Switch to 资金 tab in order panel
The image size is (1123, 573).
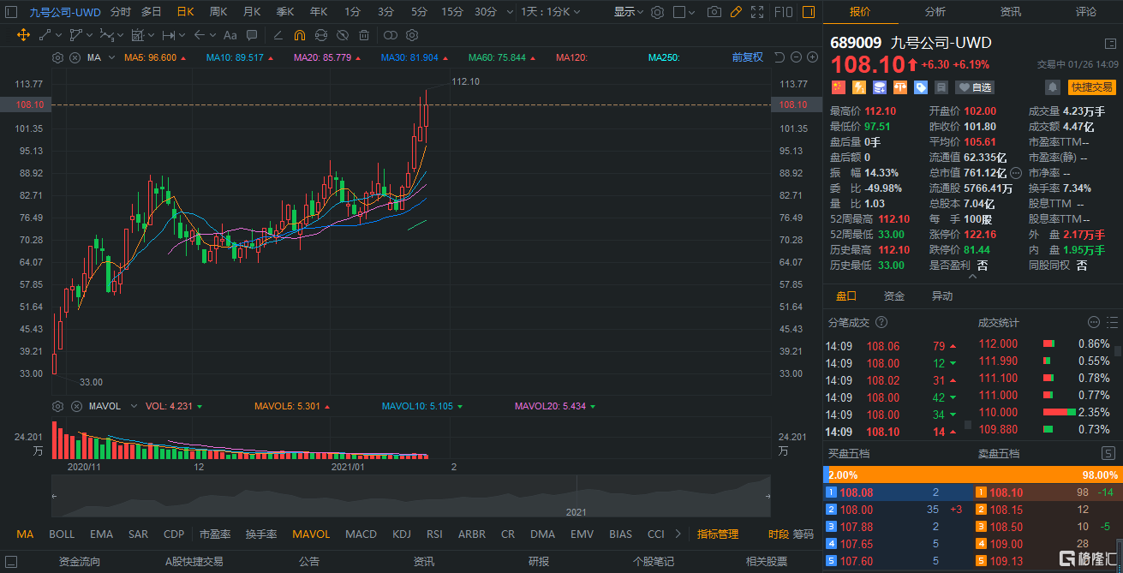pos(894,295)
